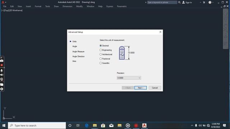Click the Angle Direction step label

(78, 57)
